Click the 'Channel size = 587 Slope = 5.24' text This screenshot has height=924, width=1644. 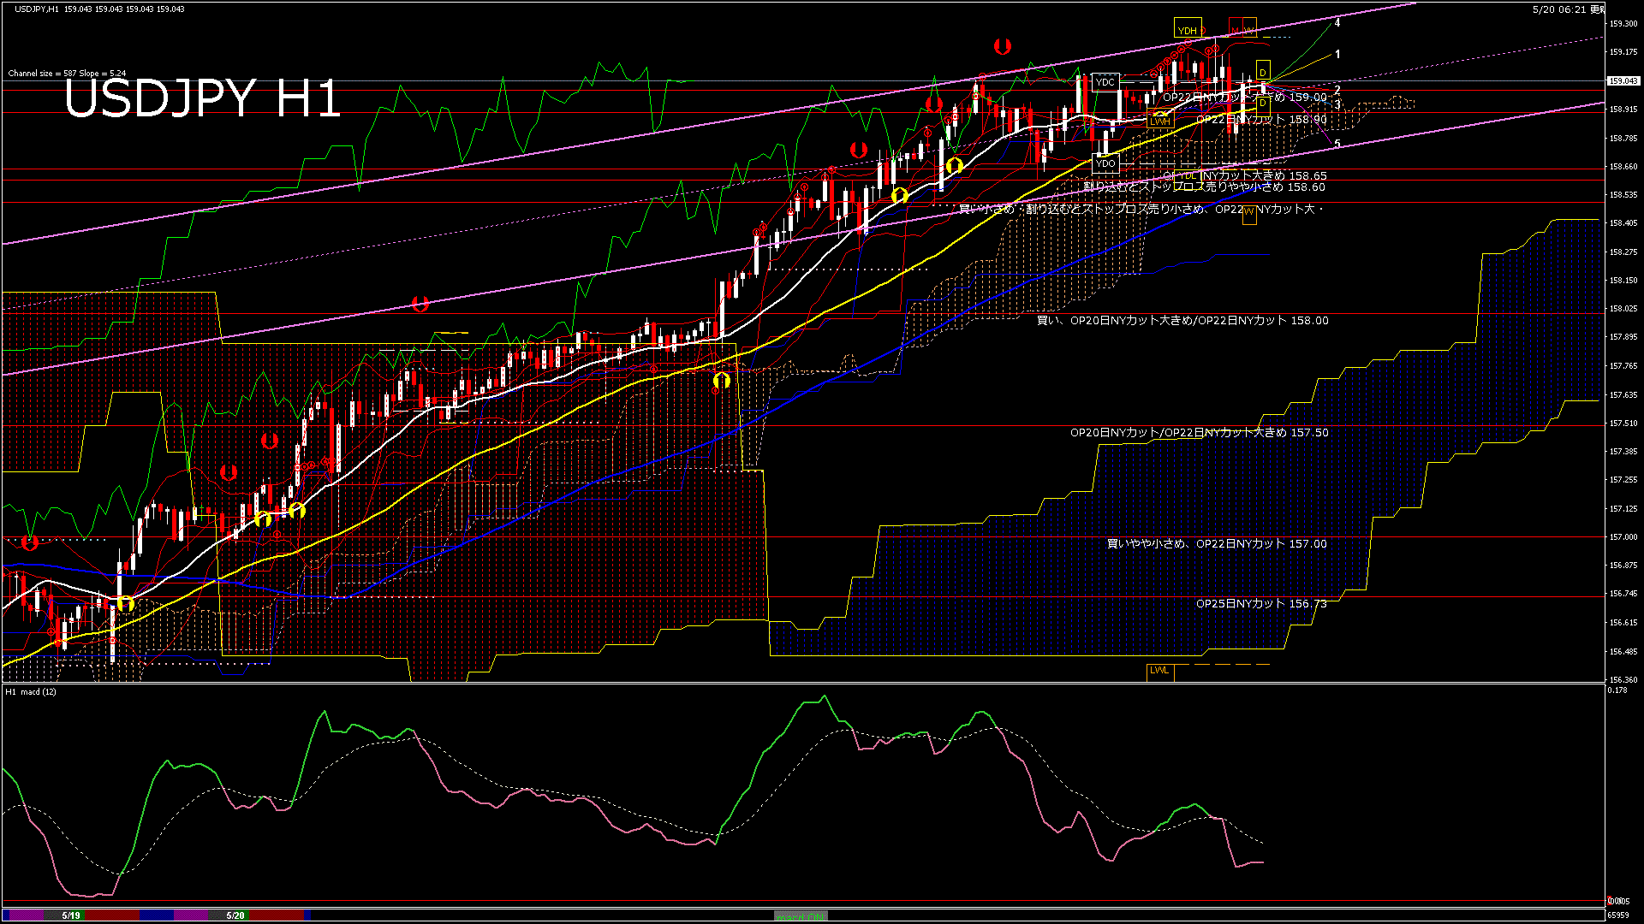[x=68, y=74]
